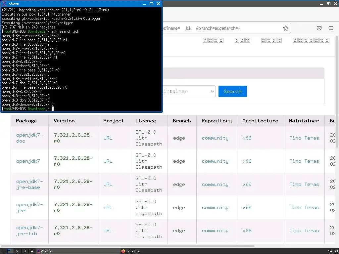The height and width of the screenshot is (254, 339).
Task: Open the openjdk7-jre-lib package link
Action: pos(29,231)
